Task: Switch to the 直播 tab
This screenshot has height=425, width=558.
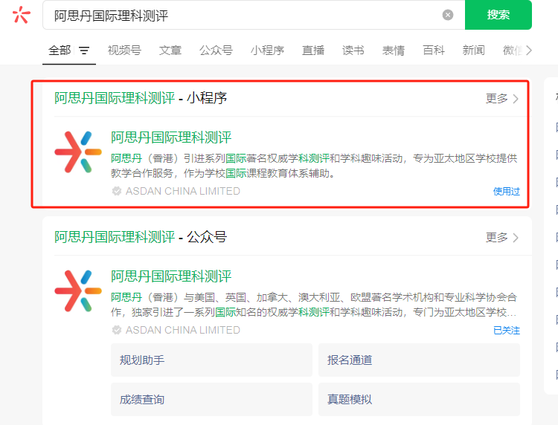Action: 312,51
